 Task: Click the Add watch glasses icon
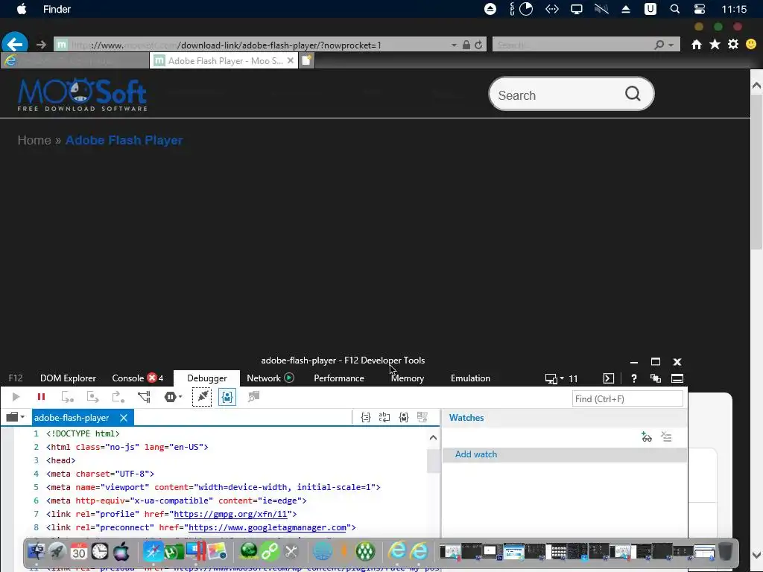pos(646,436)
